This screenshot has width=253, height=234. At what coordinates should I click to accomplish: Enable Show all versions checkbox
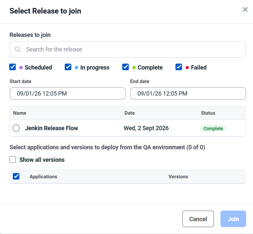tap(12, 160)
